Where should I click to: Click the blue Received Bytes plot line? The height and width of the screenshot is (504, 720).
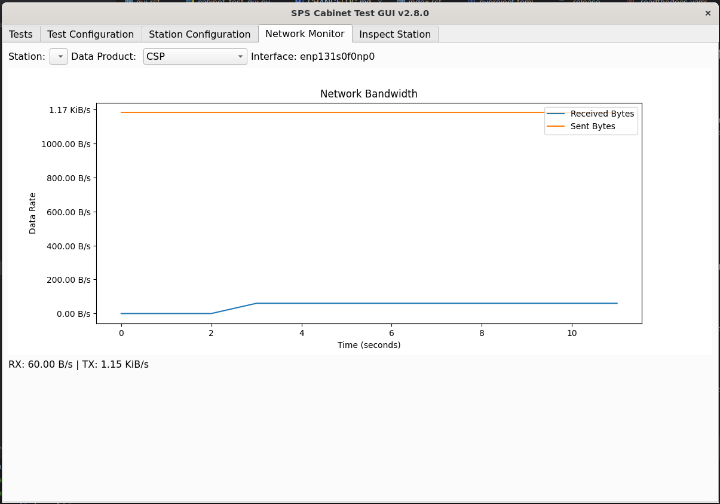coord(418,303)
